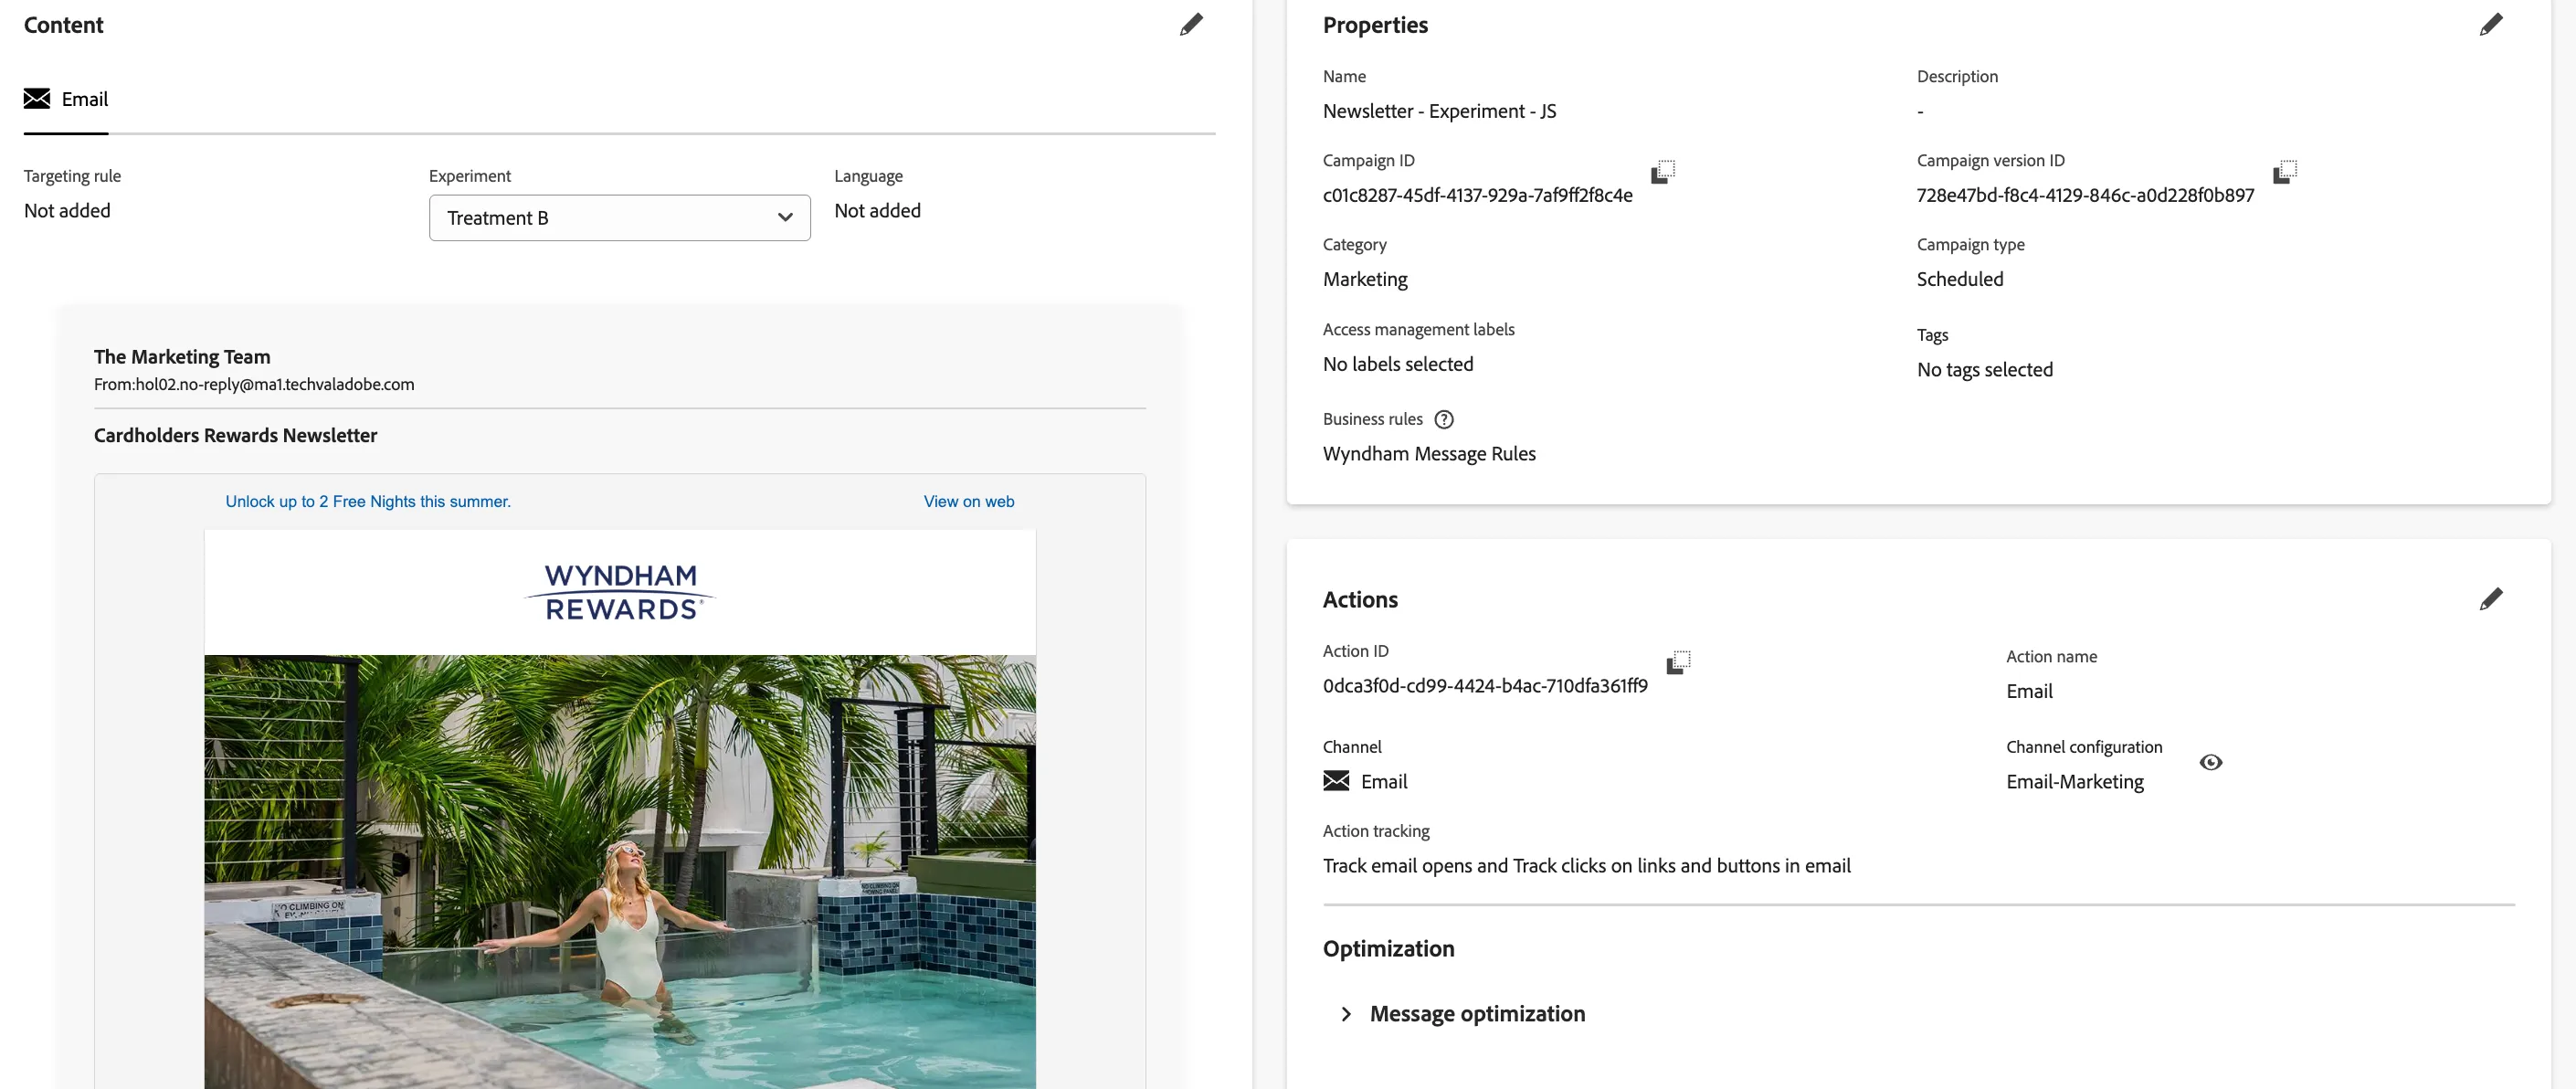Viewport: 2576px width, 1089px height.
Task: Click the 'Email-Marketing' channel configuration value
Action: (2075, 782)
